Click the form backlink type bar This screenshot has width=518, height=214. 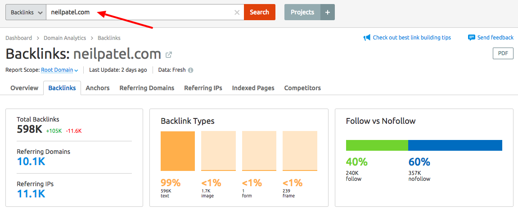pos(259,151)
